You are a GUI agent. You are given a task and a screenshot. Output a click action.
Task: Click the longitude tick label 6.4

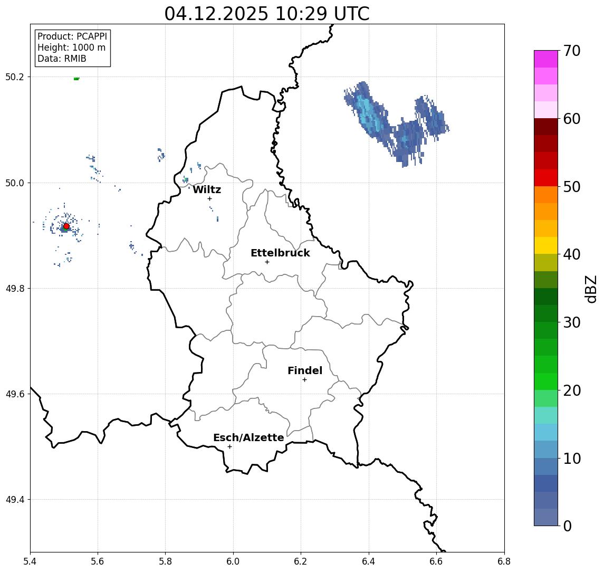tap(369, 561)
